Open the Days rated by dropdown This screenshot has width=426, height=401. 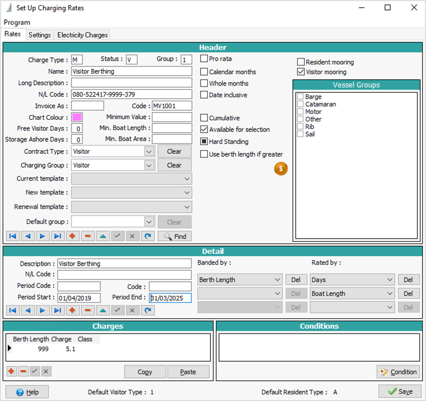[x=389, y=280]
